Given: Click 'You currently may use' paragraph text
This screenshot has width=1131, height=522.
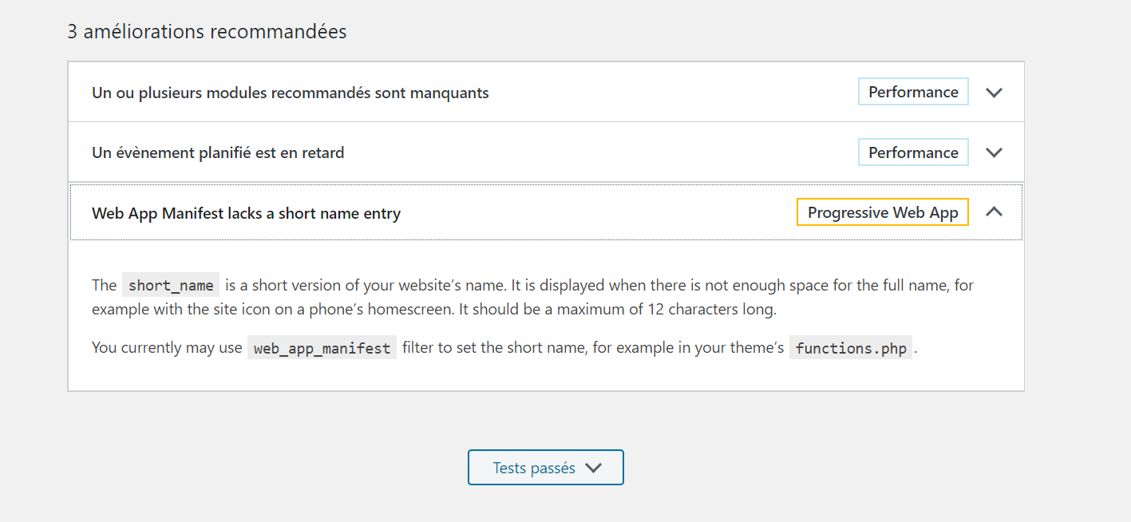Looking at the screenshot, I should tap(167, 348).
